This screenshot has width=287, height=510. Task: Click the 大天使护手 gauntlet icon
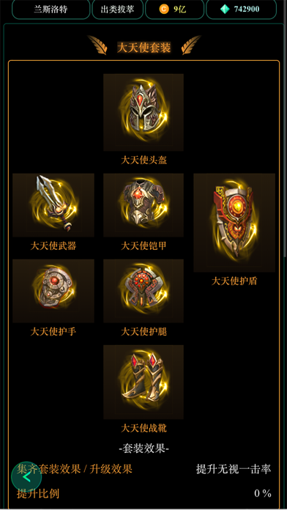53,291
